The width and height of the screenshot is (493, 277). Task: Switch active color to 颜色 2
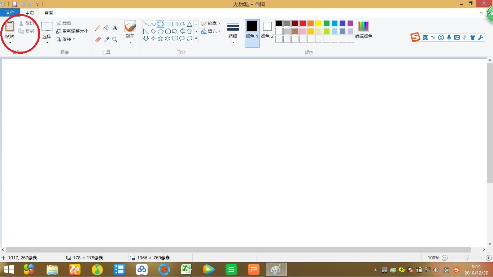click(267, 30)
